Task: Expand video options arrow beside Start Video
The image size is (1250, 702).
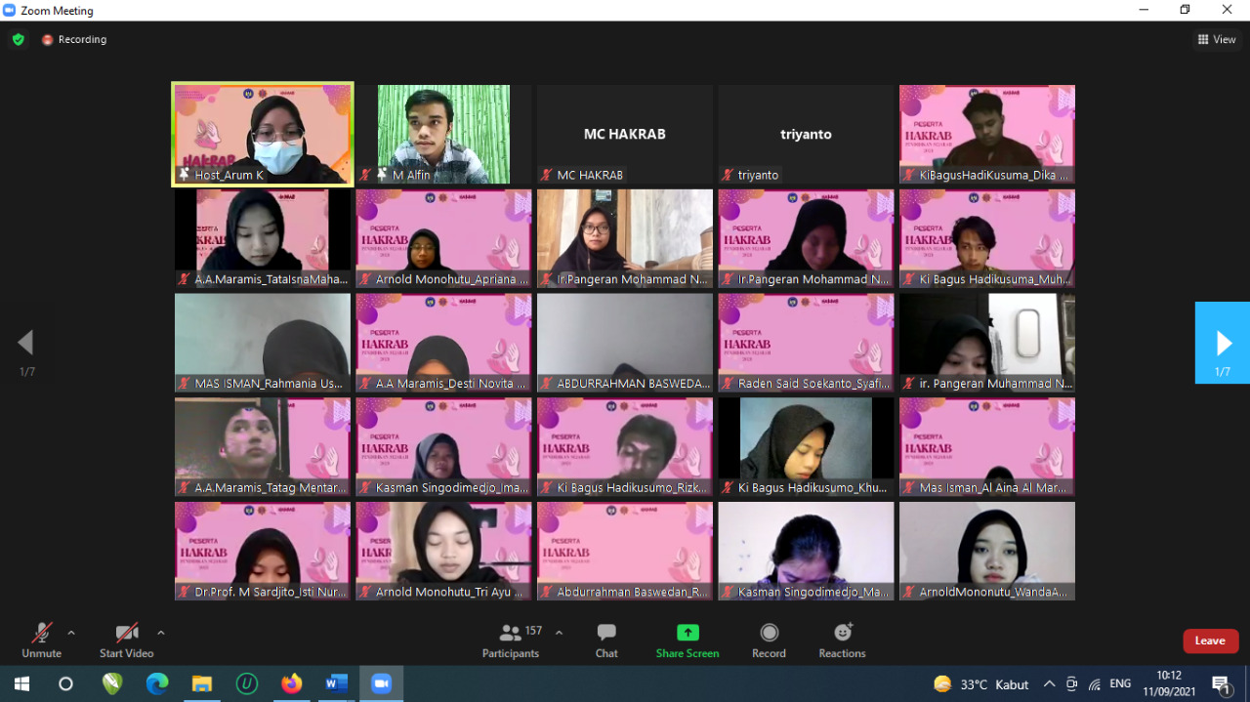Action: [161, 633]
